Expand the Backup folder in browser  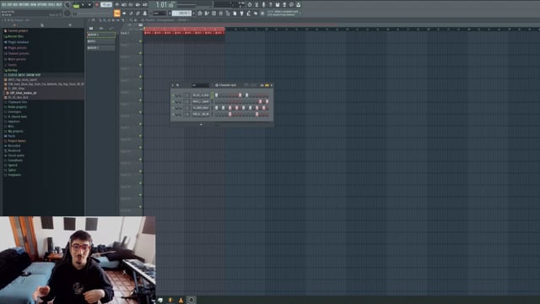12,70
